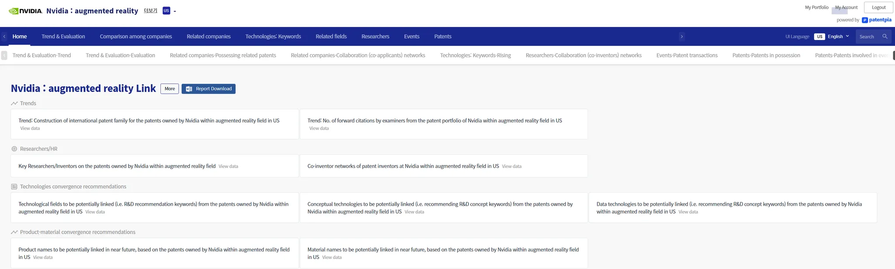Click 'Key Researchers/Inventors on the patents' text
895x269 pixels.
(117, 166)
